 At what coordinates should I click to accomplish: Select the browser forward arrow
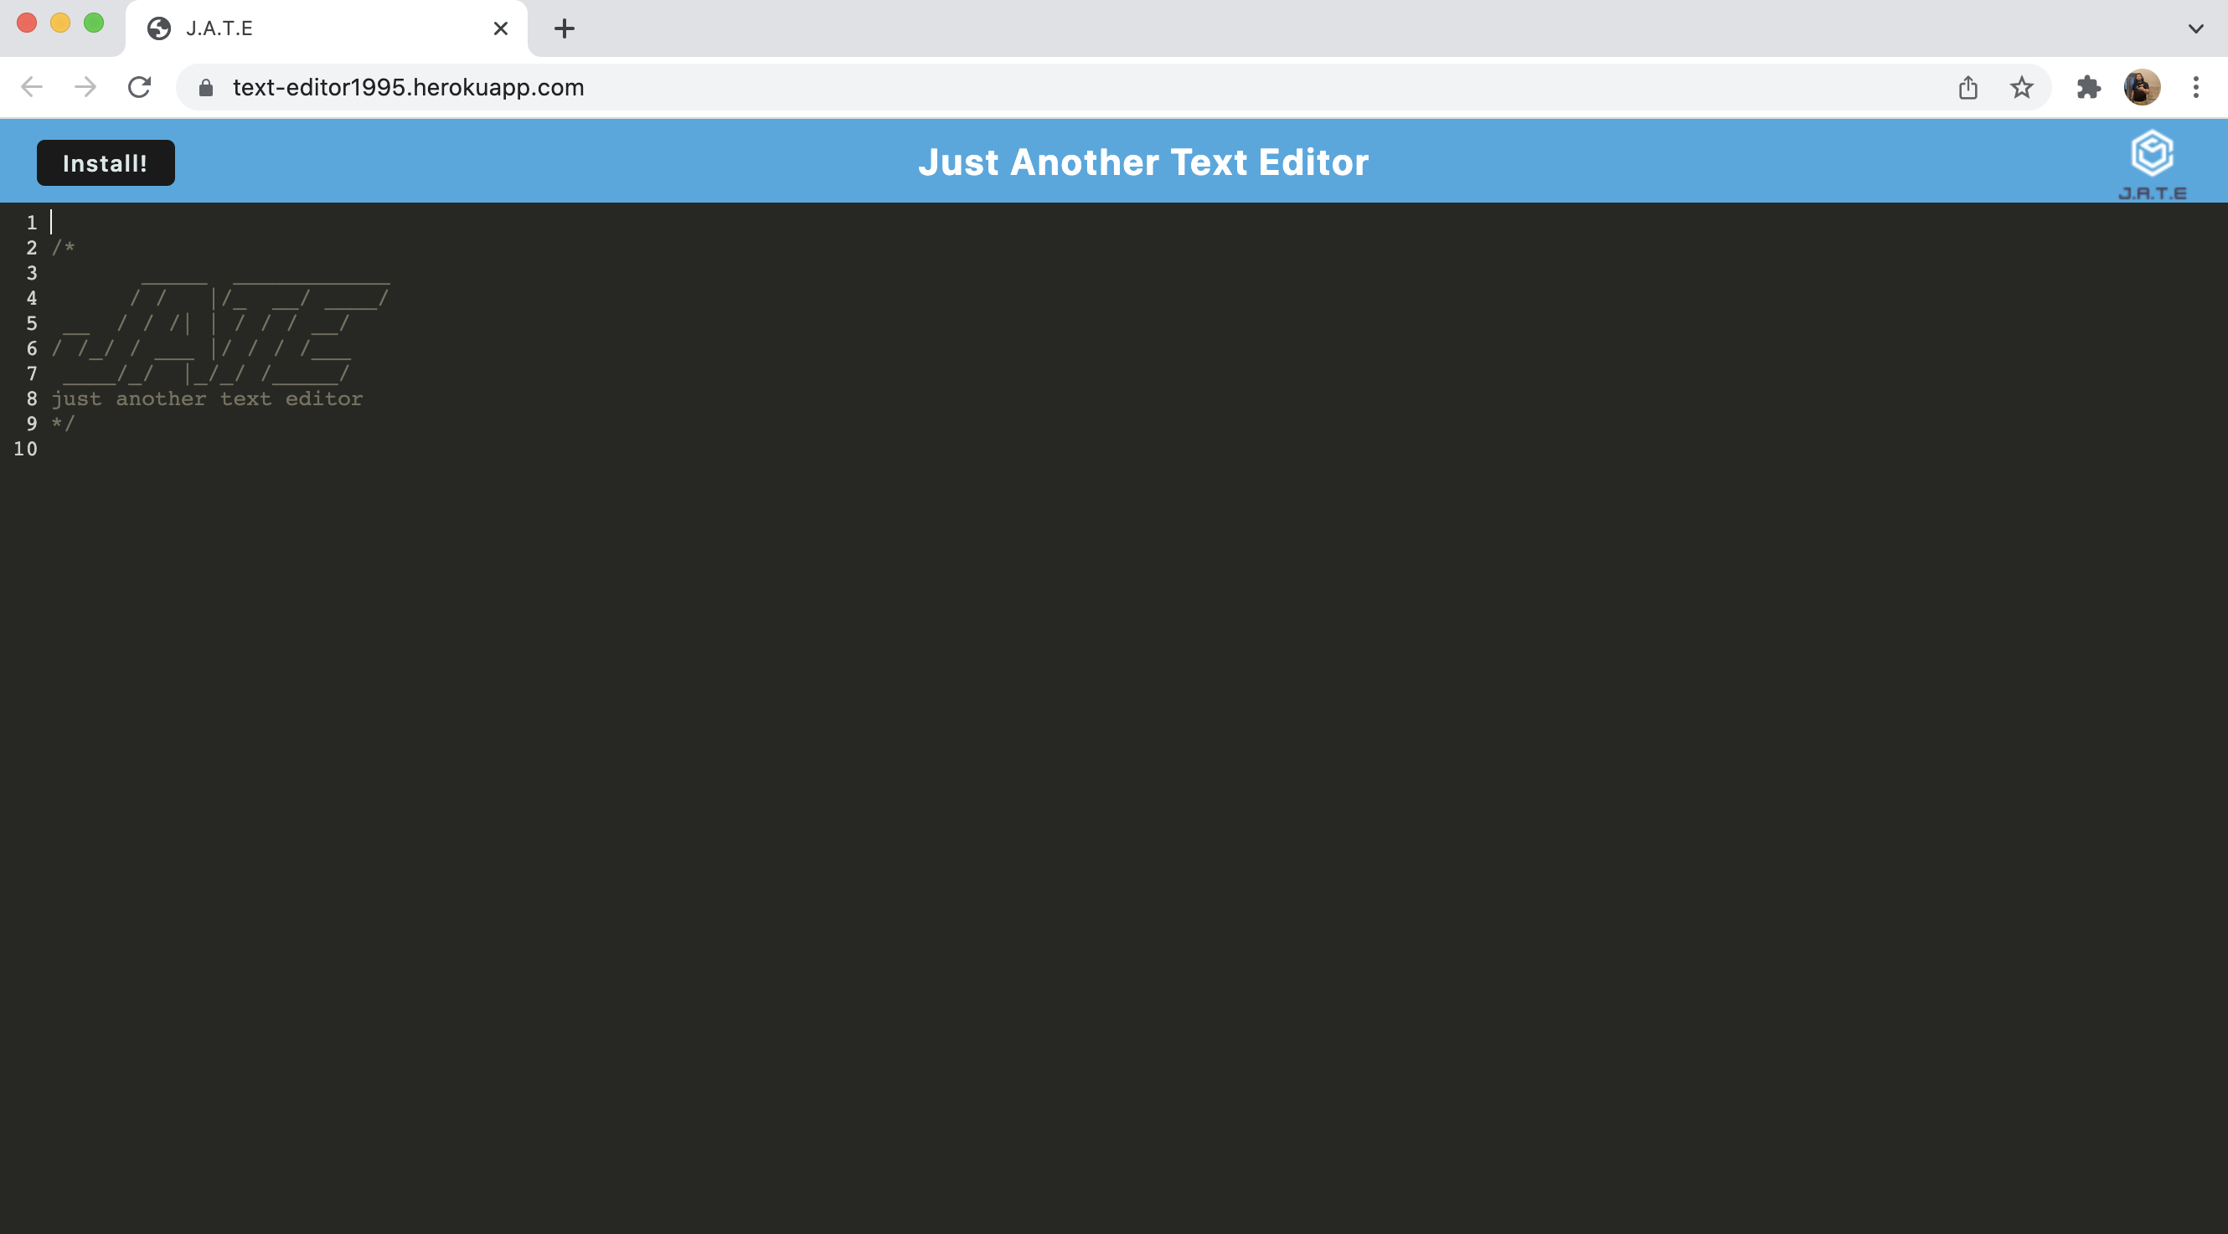pyautogui.click(x=85, y=86)
